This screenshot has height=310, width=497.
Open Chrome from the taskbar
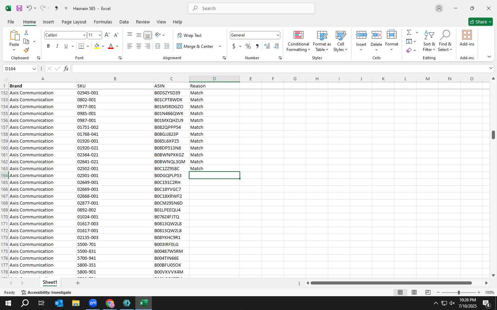click(x=110, y=303)
